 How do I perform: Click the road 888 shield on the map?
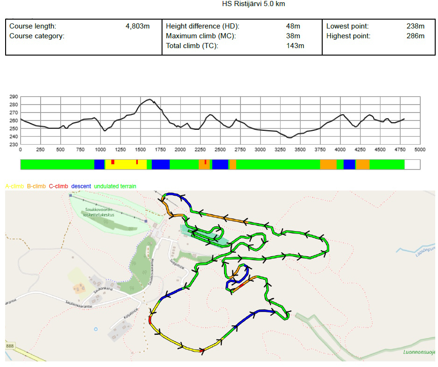(10, 345)
